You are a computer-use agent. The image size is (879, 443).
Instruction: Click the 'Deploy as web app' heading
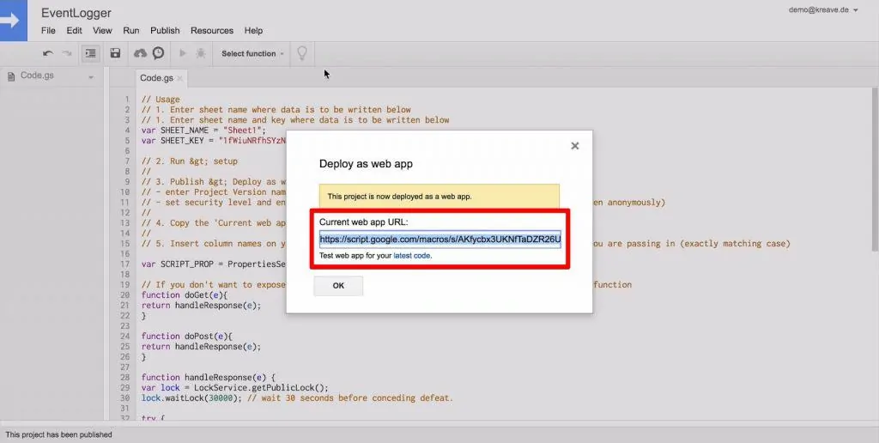[366, 164]
